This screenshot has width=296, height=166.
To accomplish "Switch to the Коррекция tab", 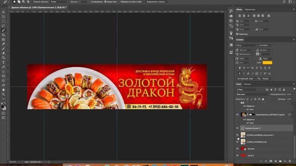I will pos(250,9).
